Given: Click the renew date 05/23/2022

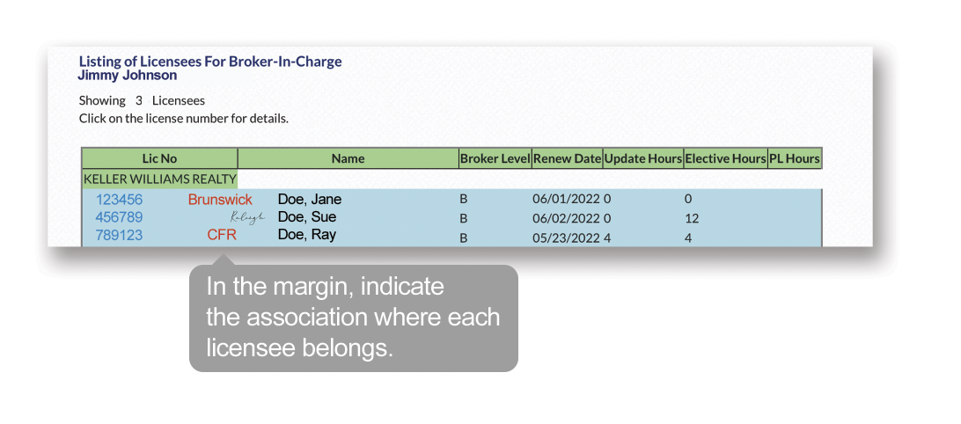Looking at the screenshot, I should [x=566, y=236].
